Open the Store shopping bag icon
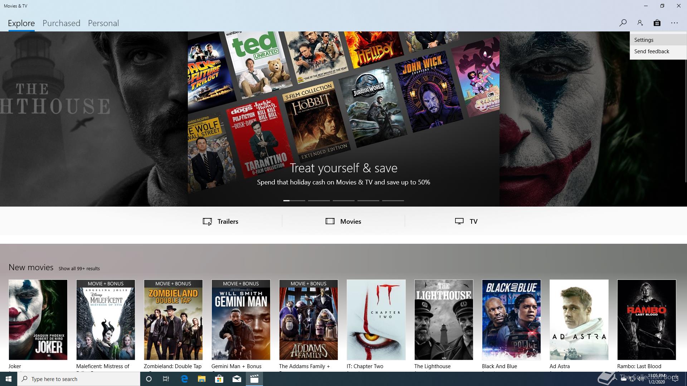Screen dimensions: 687x386 coord(657,23)
